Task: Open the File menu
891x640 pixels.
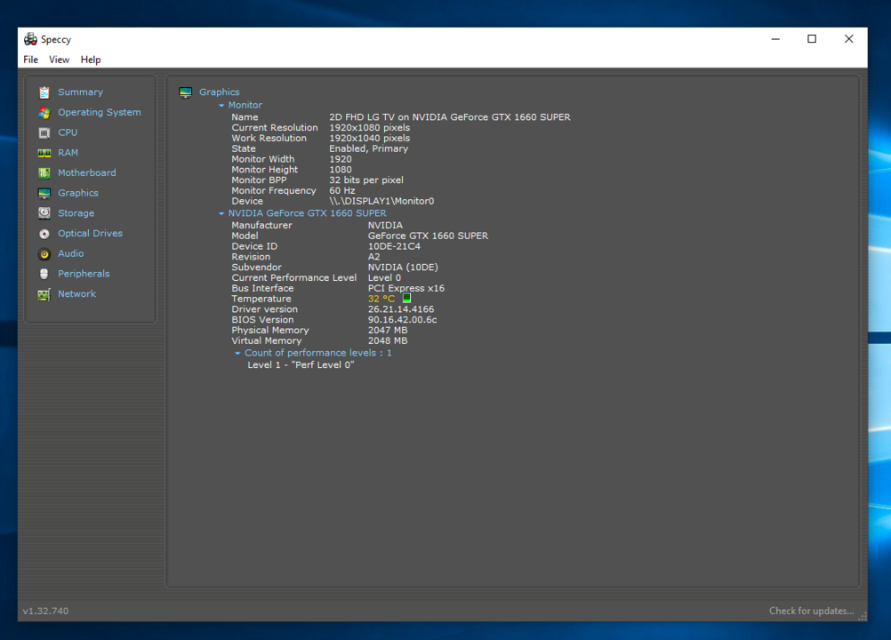Action: tap(31, 60)
